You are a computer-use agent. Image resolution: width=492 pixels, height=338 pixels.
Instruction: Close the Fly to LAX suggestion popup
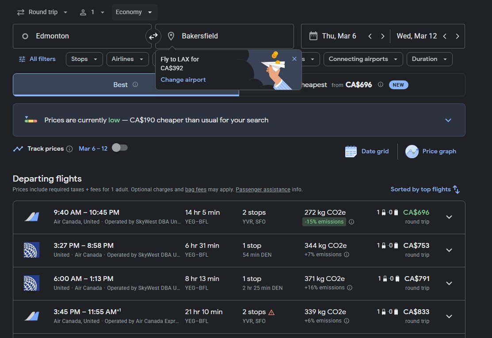[x=294, y=59]
